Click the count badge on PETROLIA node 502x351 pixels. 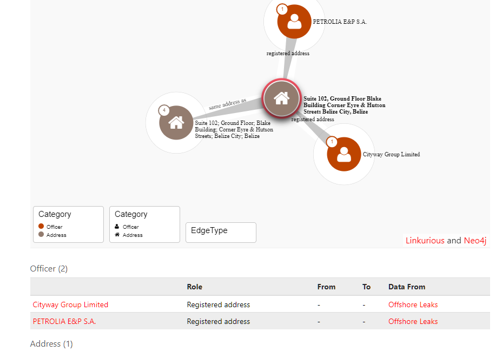(282, 9)
